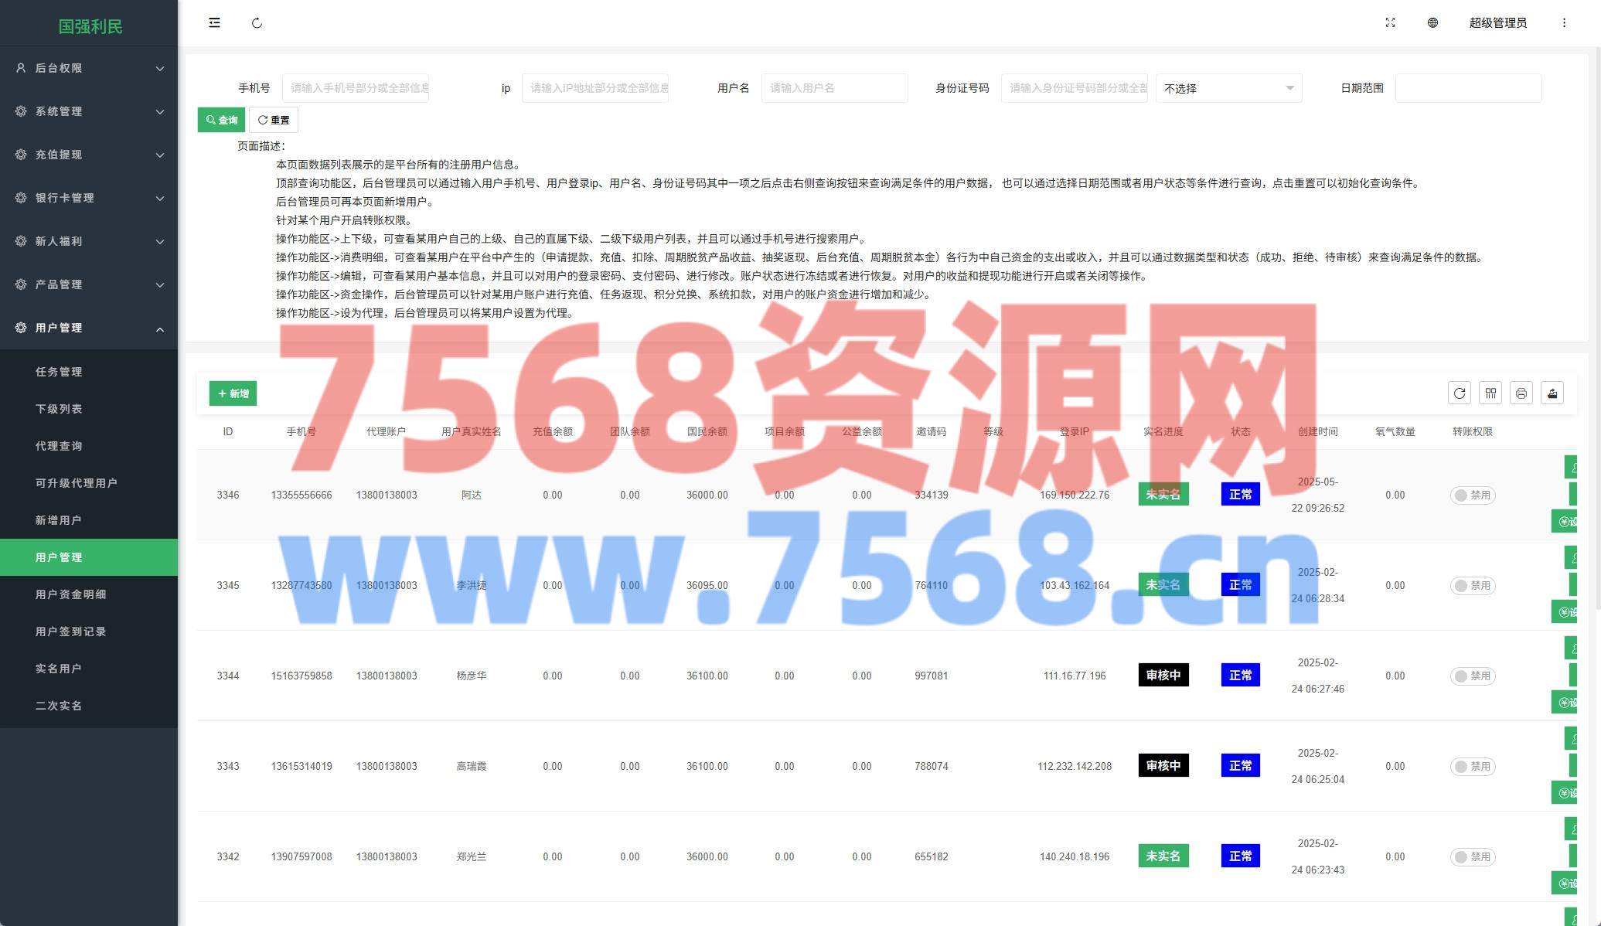1601x926 pixels.
Task: Click the green 查询 search button
Action: (221, 120)
